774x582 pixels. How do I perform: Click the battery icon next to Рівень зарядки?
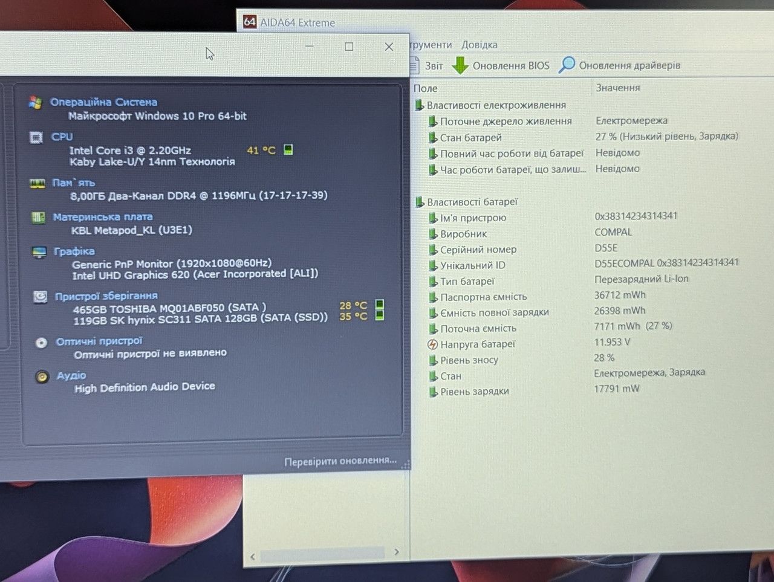[x=433, y=392]
